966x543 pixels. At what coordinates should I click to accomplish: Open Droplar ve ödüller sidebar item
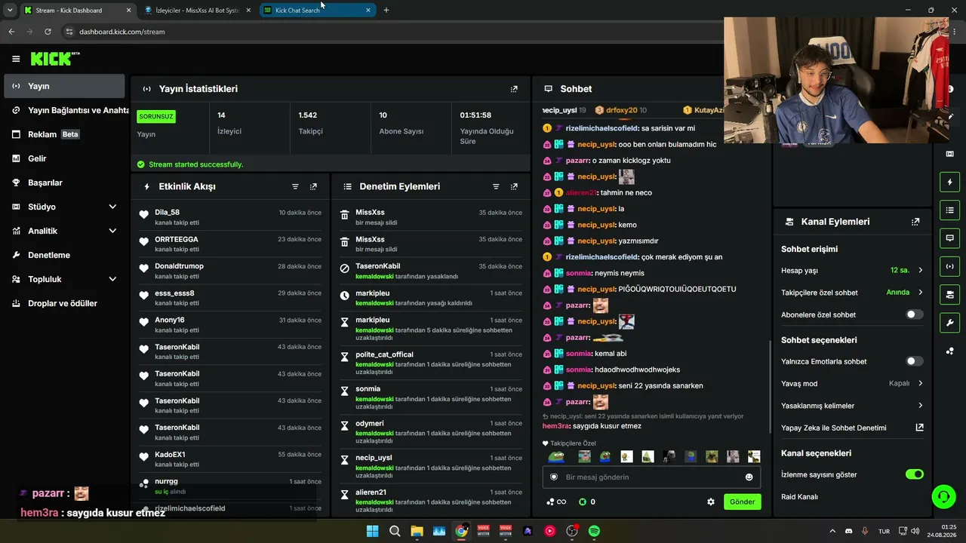(x=64, y=303)
